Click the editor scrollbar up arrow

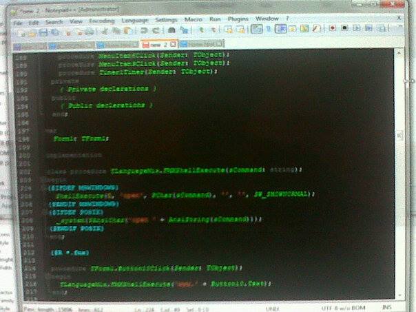399,53
